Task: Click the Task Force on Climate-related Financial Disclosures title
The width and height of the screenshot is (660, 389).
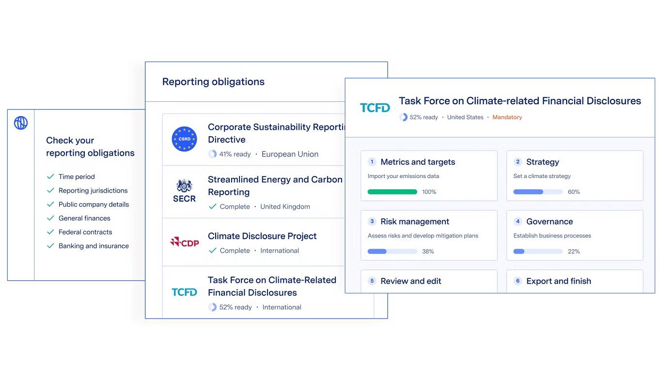Action: (x=520, y=101)
